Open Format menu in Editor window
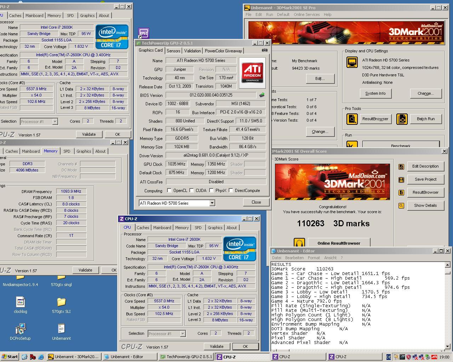Screen dimensions: 453x362 (x=314, y=258)
